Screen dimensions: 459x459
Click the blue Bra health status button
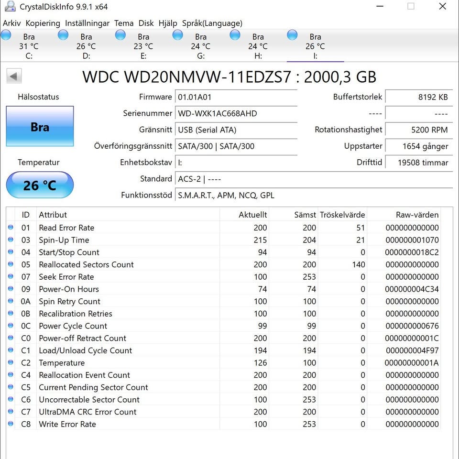coord(40,126)
